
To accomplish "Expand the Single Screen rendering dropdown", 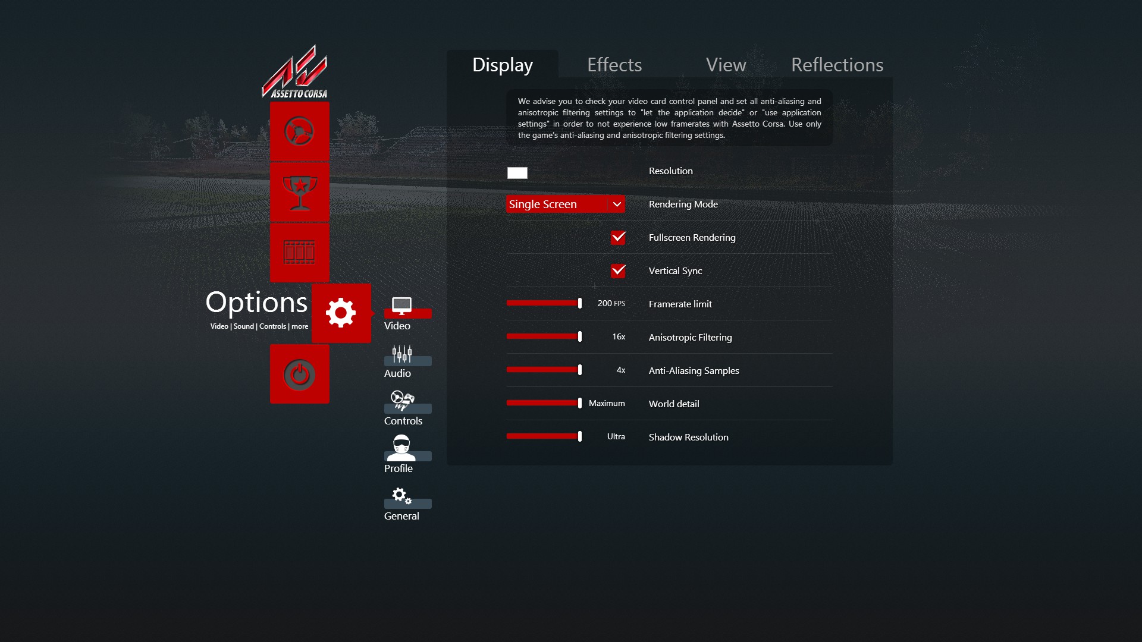I will click(x=565, y=204).
